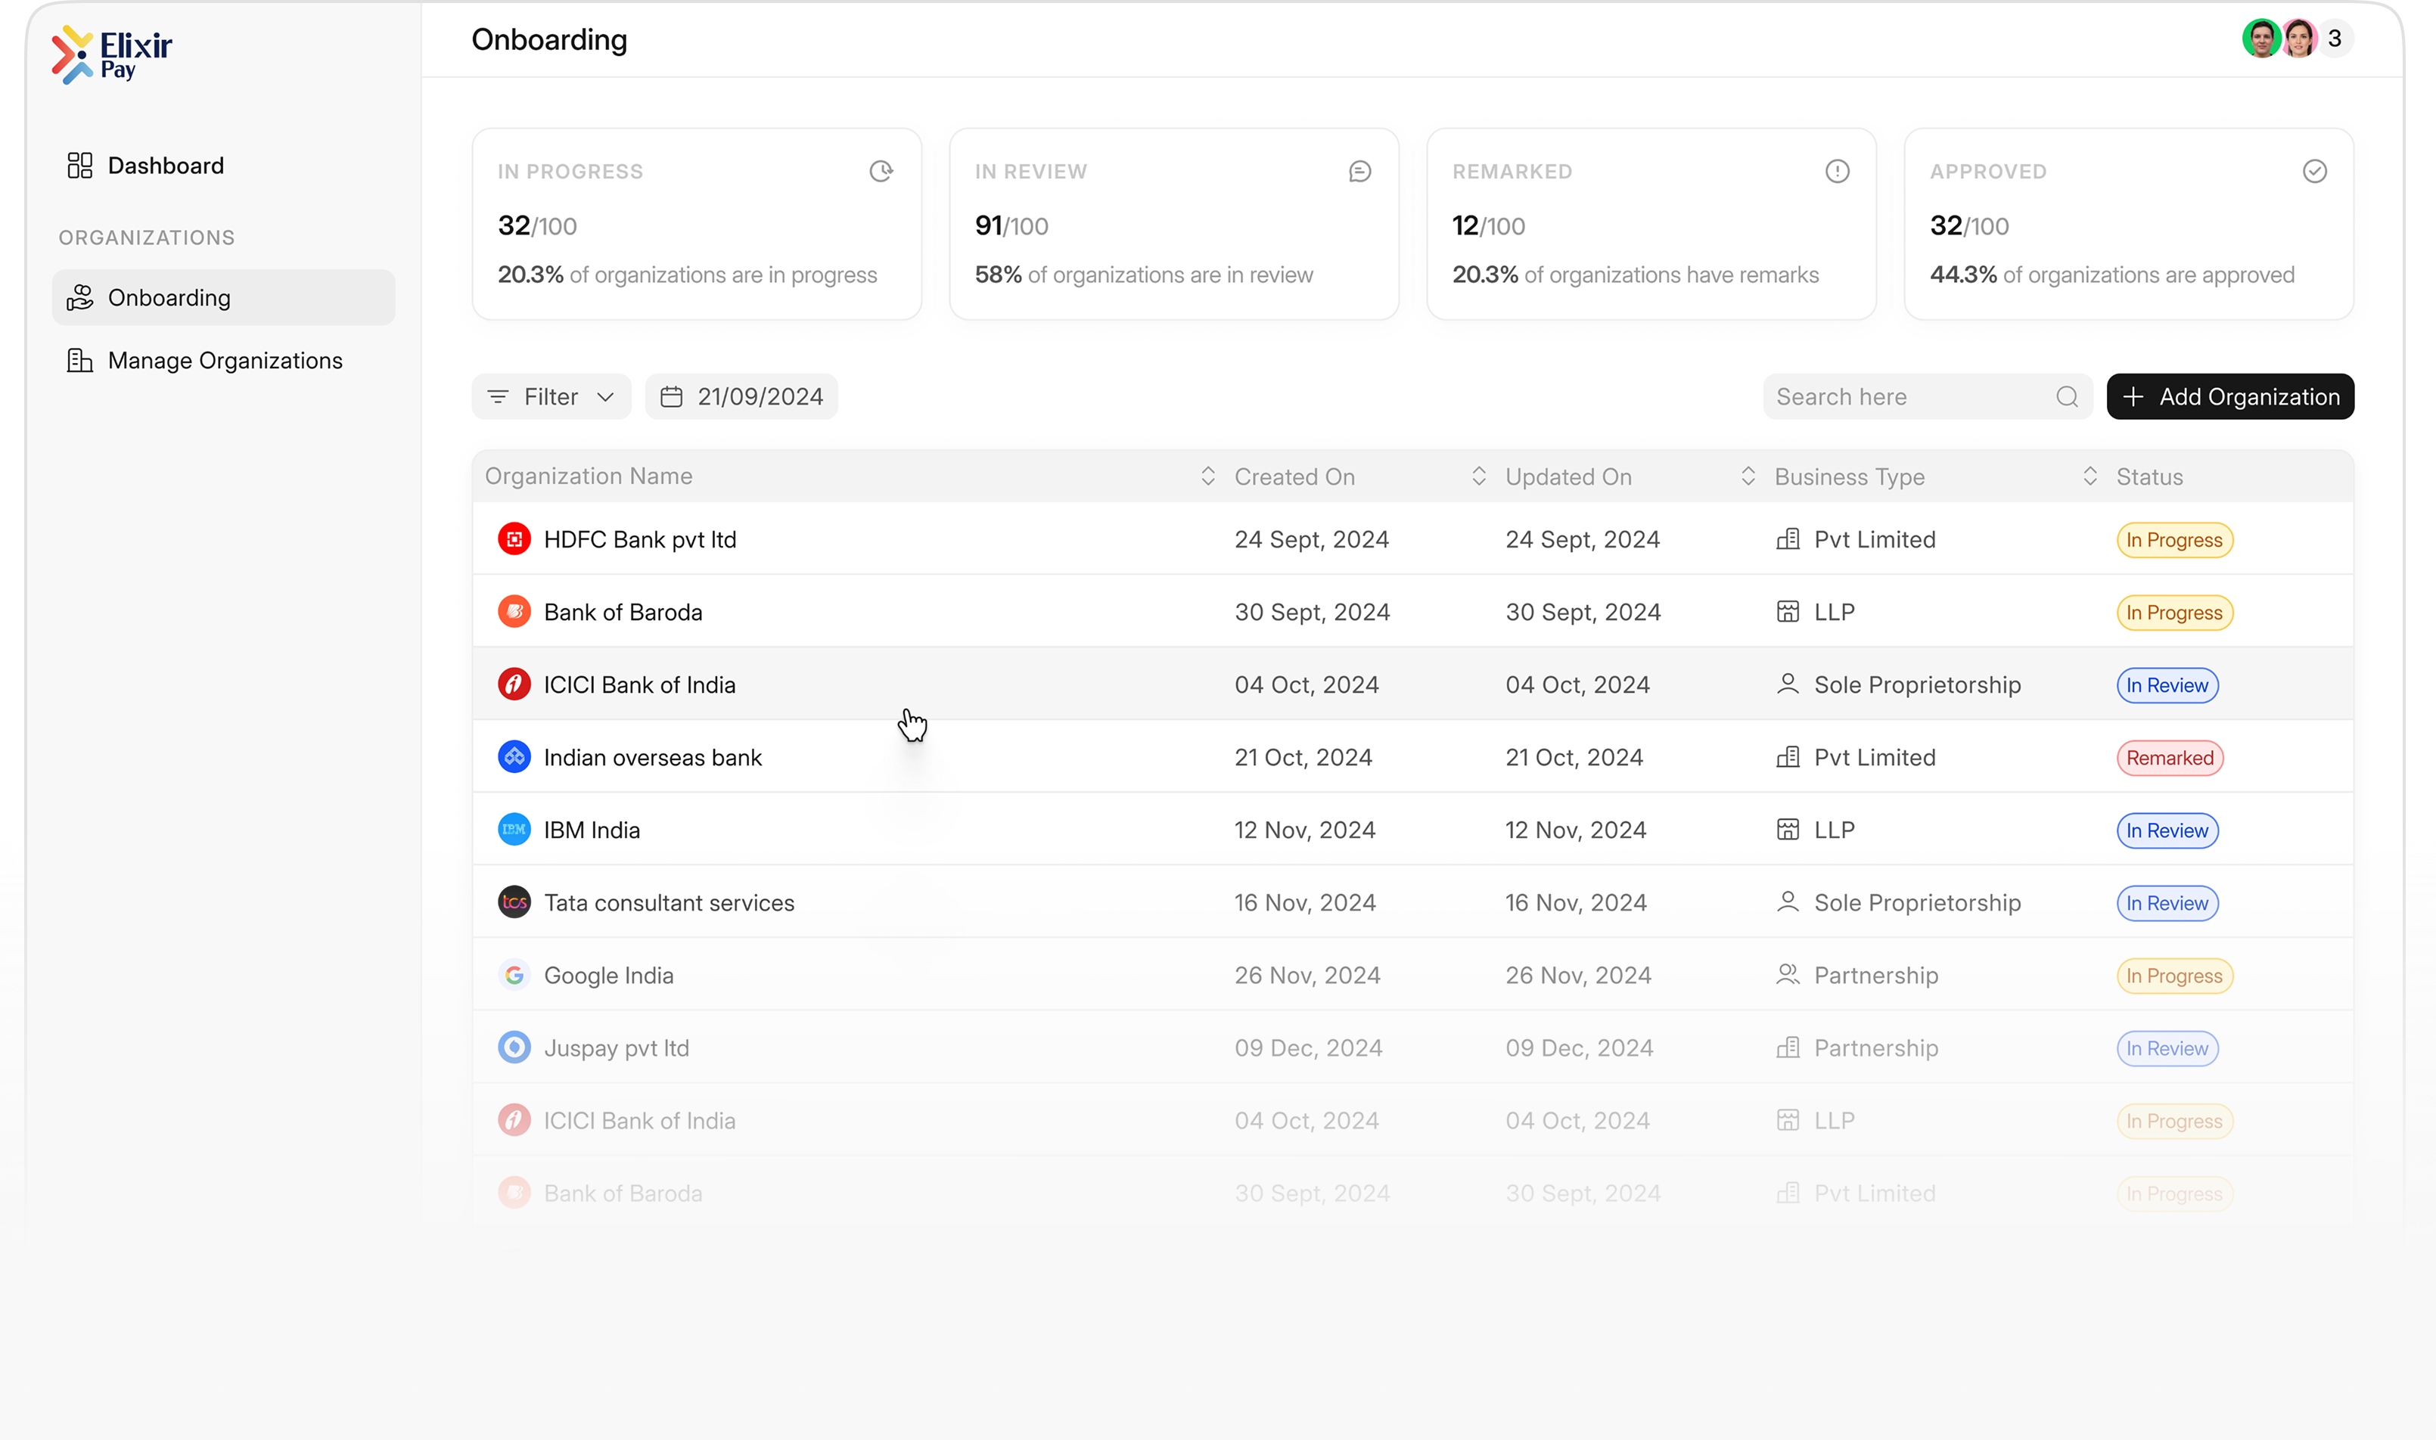Open the HDFC Bank pvt ltd row
The image size is (2436, 1440).
[x=1412, y=539]
